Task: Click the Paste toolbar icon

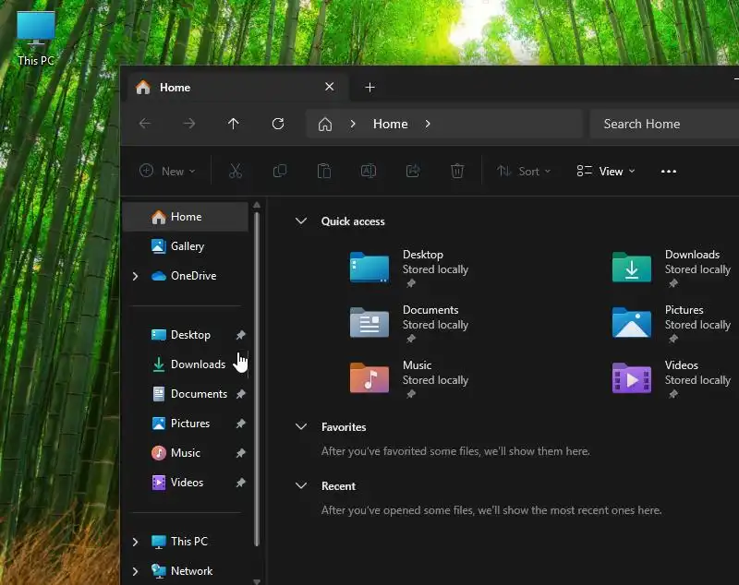Action: click(x=324, y=171)
